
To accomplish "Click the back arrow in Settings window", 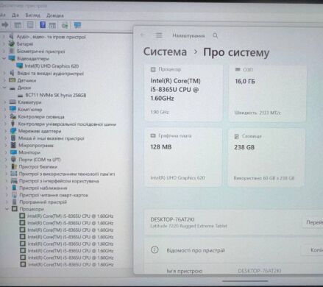I will pos(143,35).
